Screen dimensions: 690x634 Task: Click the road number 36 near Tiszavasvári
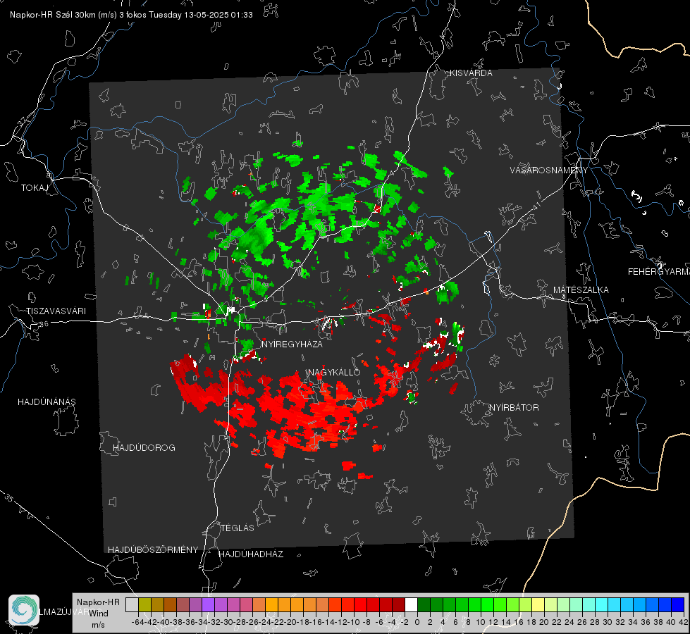click(44, 324)
